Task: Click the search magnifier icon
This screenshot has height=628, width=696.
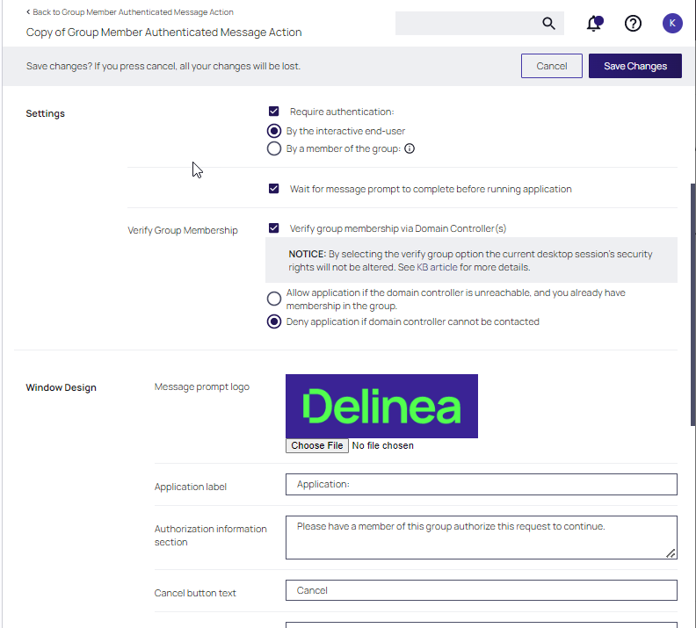Action: [x=548, y=24]
